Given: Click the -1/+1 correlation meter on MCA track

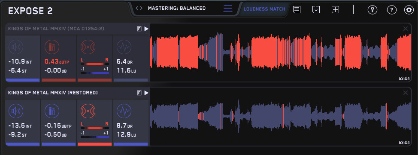Looking at the screenshot, I should [95, 73].
